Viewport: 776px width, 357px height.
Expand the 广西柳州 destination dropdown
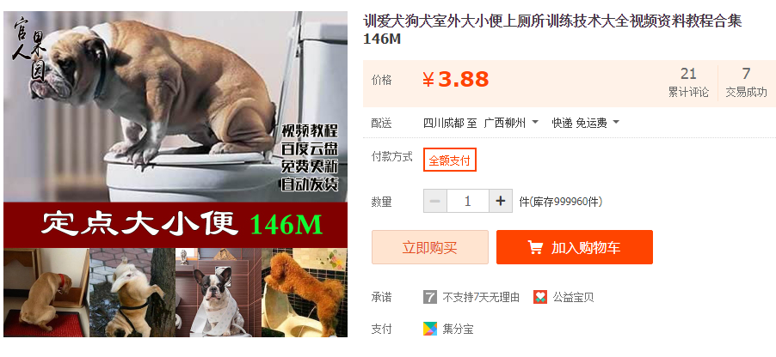(511, 123)
